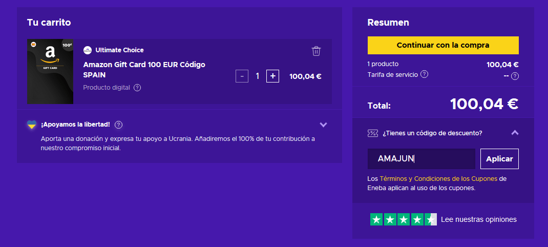Remove item with the trash can icon

pyautogui.click(x=316, y=51)
